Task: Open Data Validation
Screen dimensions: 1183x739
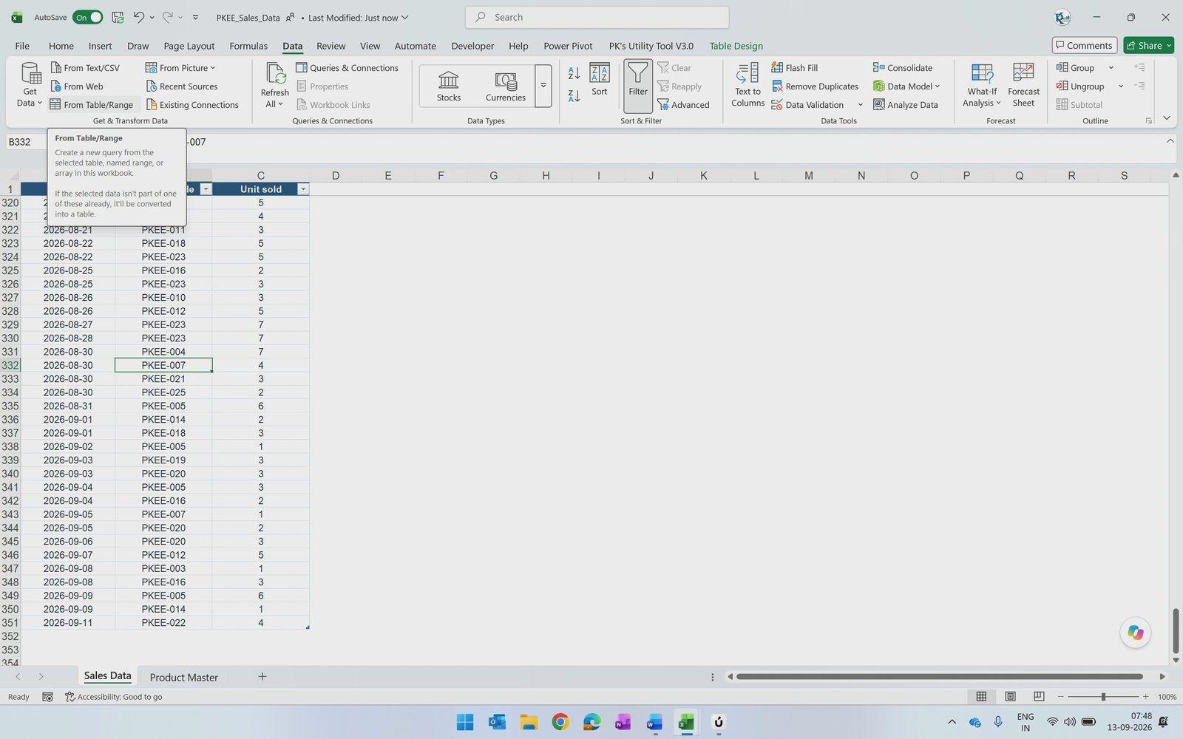Action: [x=808, y=104]
